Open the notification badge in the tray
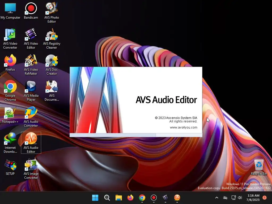The image size is (272, 204). coord(265,198)
